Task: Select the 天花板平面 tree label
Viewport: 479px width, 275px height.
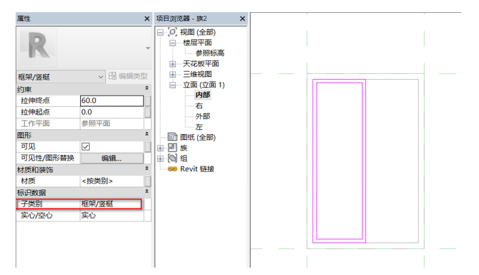Action: (x=201, y=64)
